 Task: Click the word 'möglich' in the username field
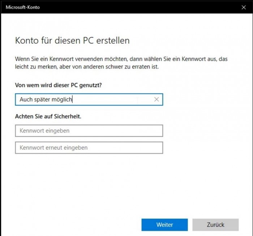coord(63,99)
